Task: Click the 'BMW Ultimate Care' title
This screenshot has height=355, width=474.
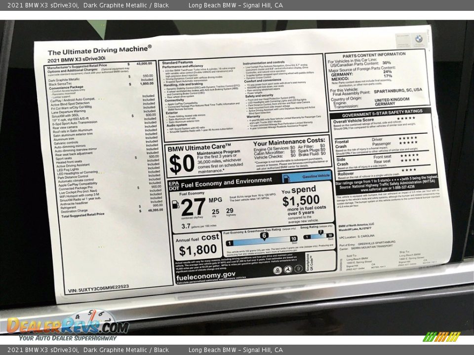Action: coord(199,148)
